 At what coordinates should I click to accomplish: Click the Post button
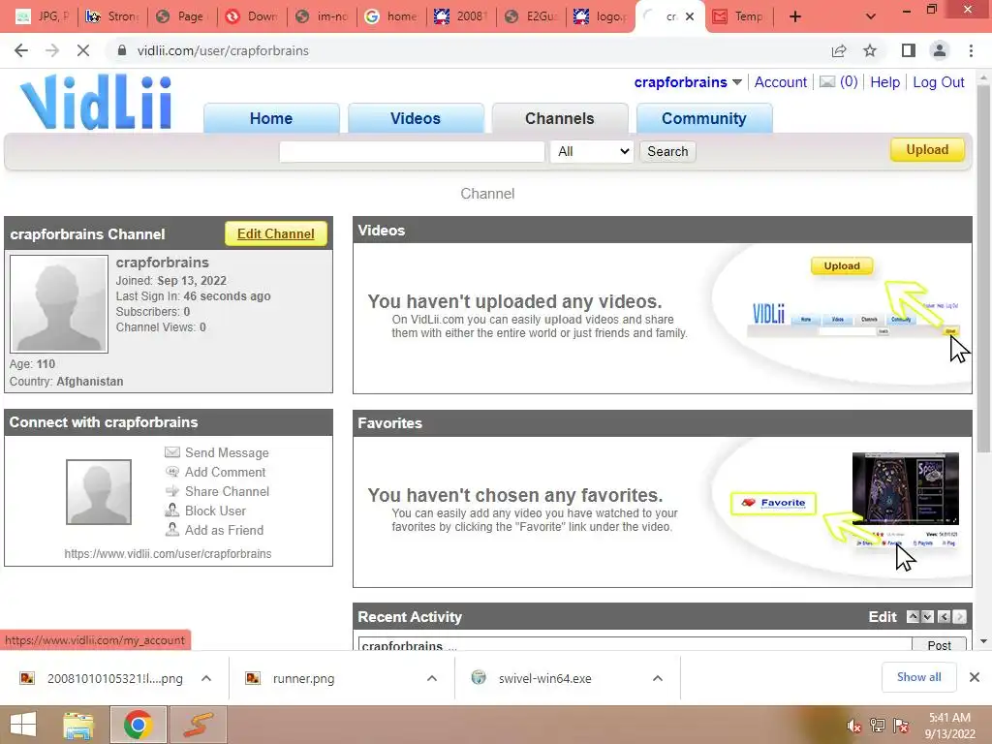[939, 644]
